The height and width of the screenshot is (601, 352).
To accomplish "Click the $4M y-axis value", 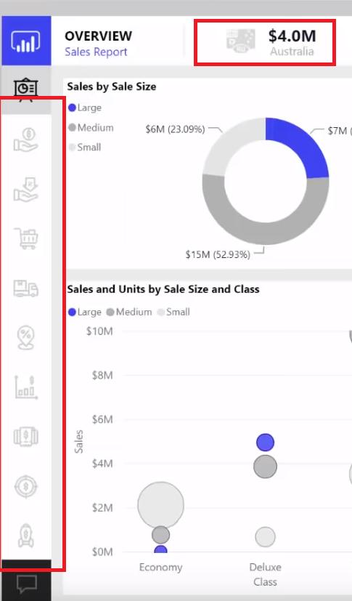I will tap(102, 464).
